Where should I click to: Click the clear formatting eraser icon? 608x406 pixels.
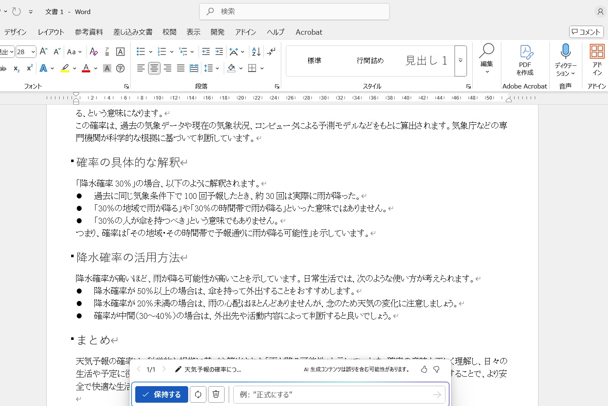coord(93,52)
